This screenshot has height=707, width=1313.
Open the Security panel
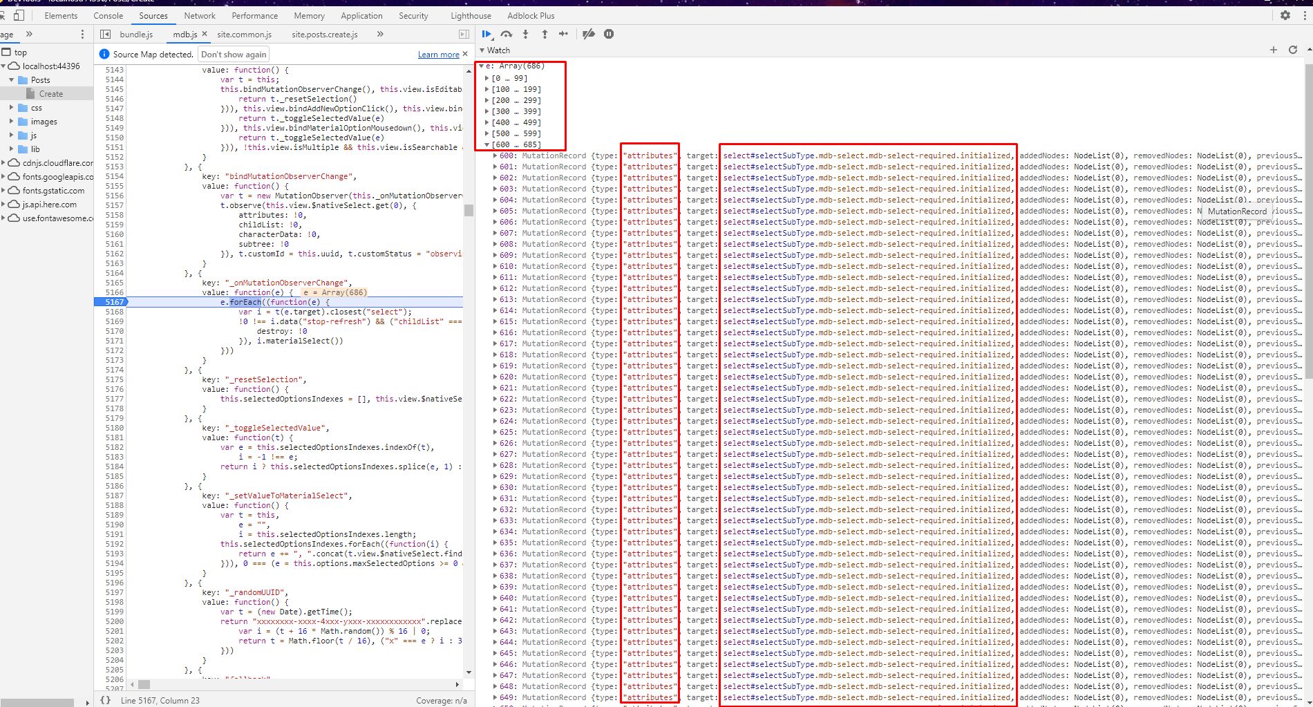[413, 15]
